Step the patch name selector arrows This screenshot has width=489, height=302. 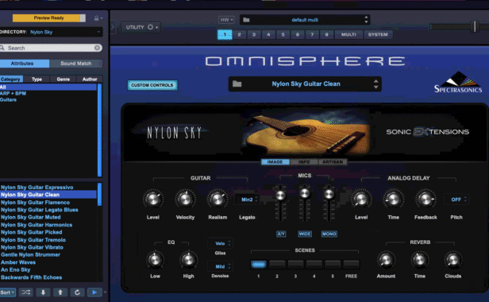(x=375, y=83)
